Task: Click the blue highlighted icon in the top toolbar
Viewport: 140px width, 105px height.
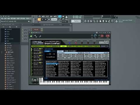Action: coord(60,16)
